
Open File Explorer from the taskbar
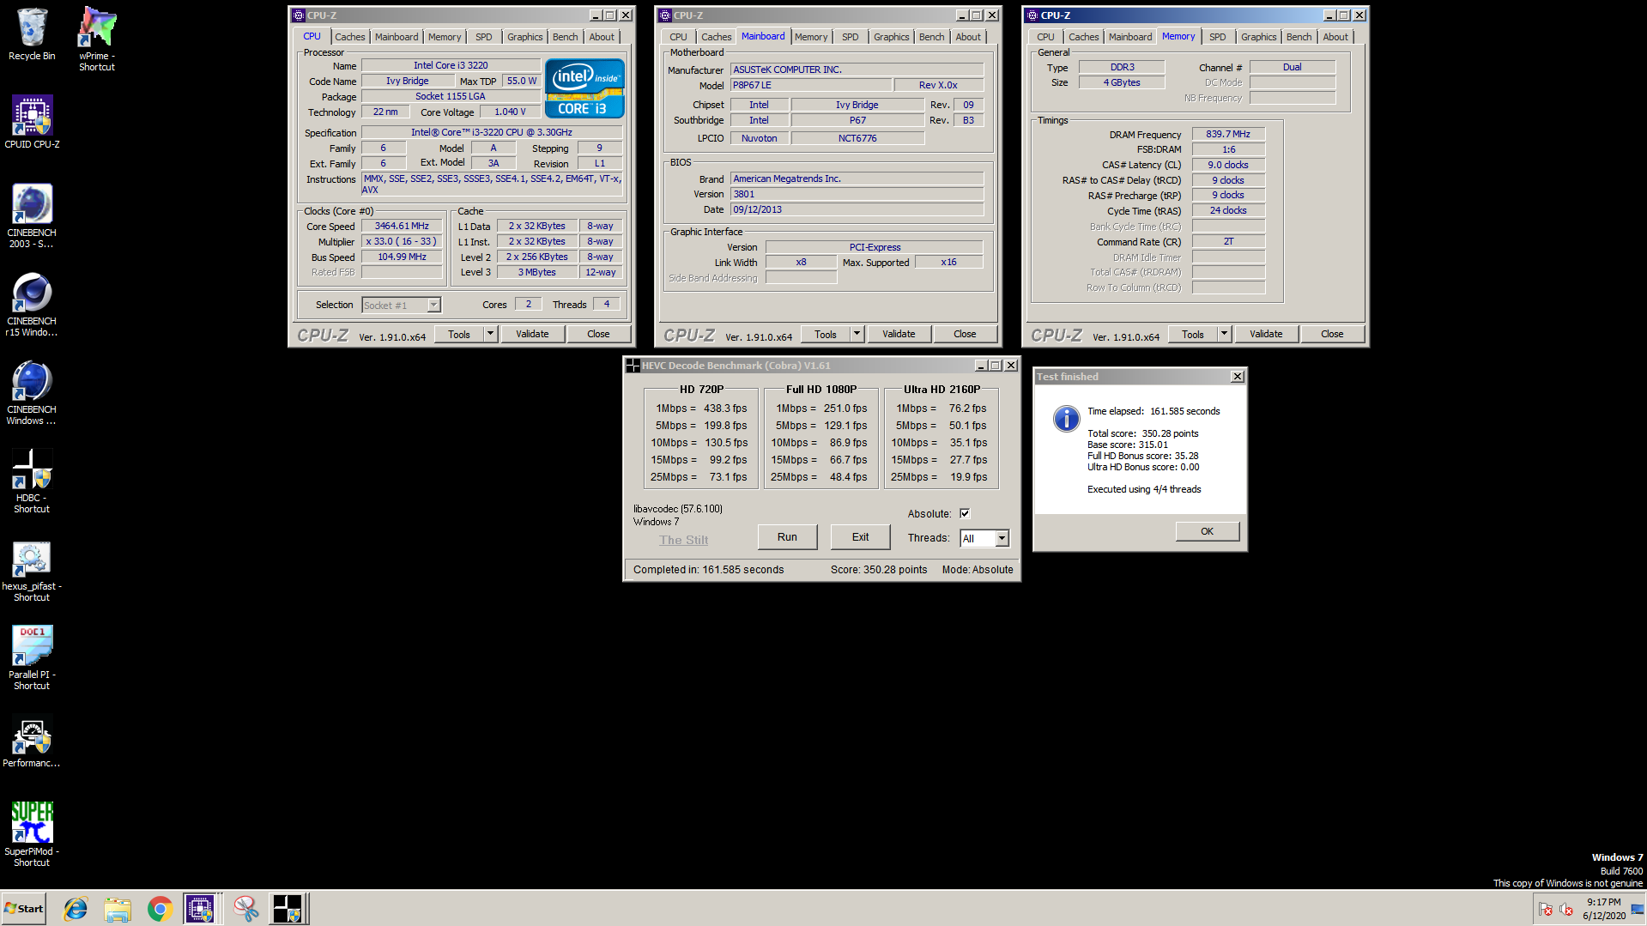118,909
